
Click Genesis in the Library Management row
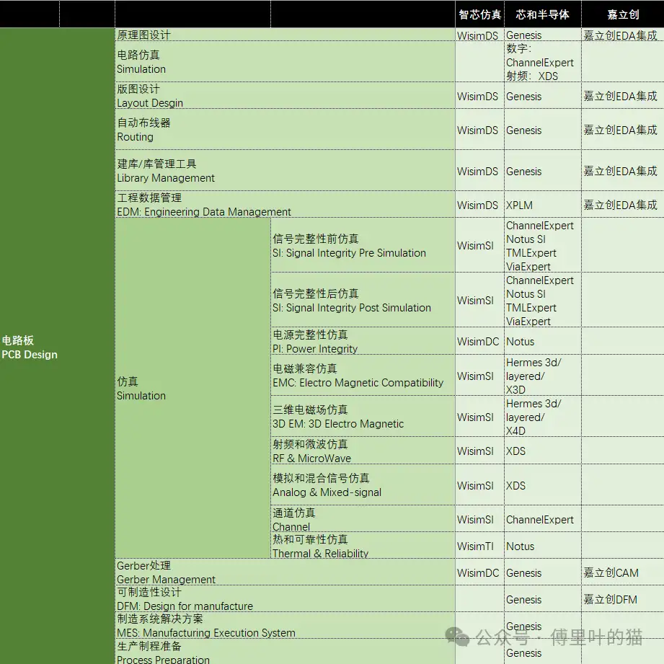click(x=542, y=171)
